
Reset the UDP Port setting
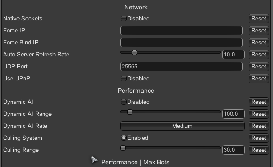point(258,67)
